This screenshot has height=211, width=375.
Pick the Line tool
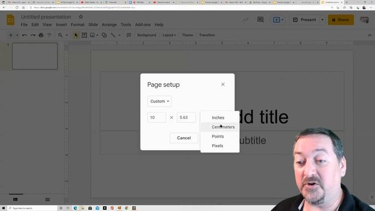pos(113,35)
